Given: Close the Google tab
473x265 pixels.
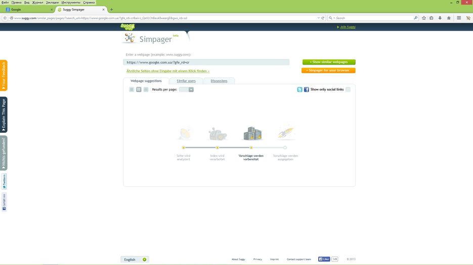Looking at the screenshot, I should 52,10.
